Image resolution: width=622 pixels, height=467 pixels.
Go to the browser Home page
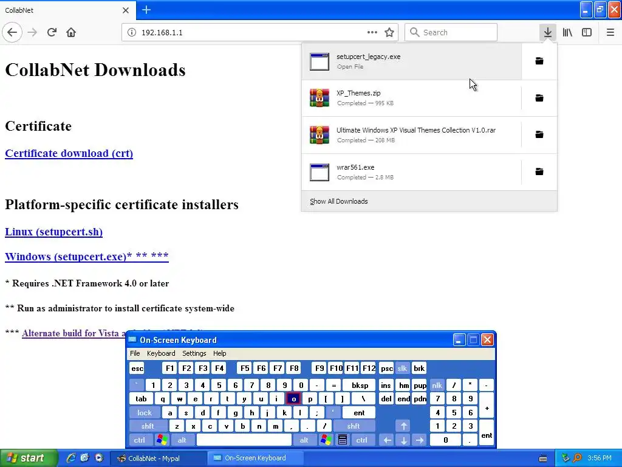point(71,32)
